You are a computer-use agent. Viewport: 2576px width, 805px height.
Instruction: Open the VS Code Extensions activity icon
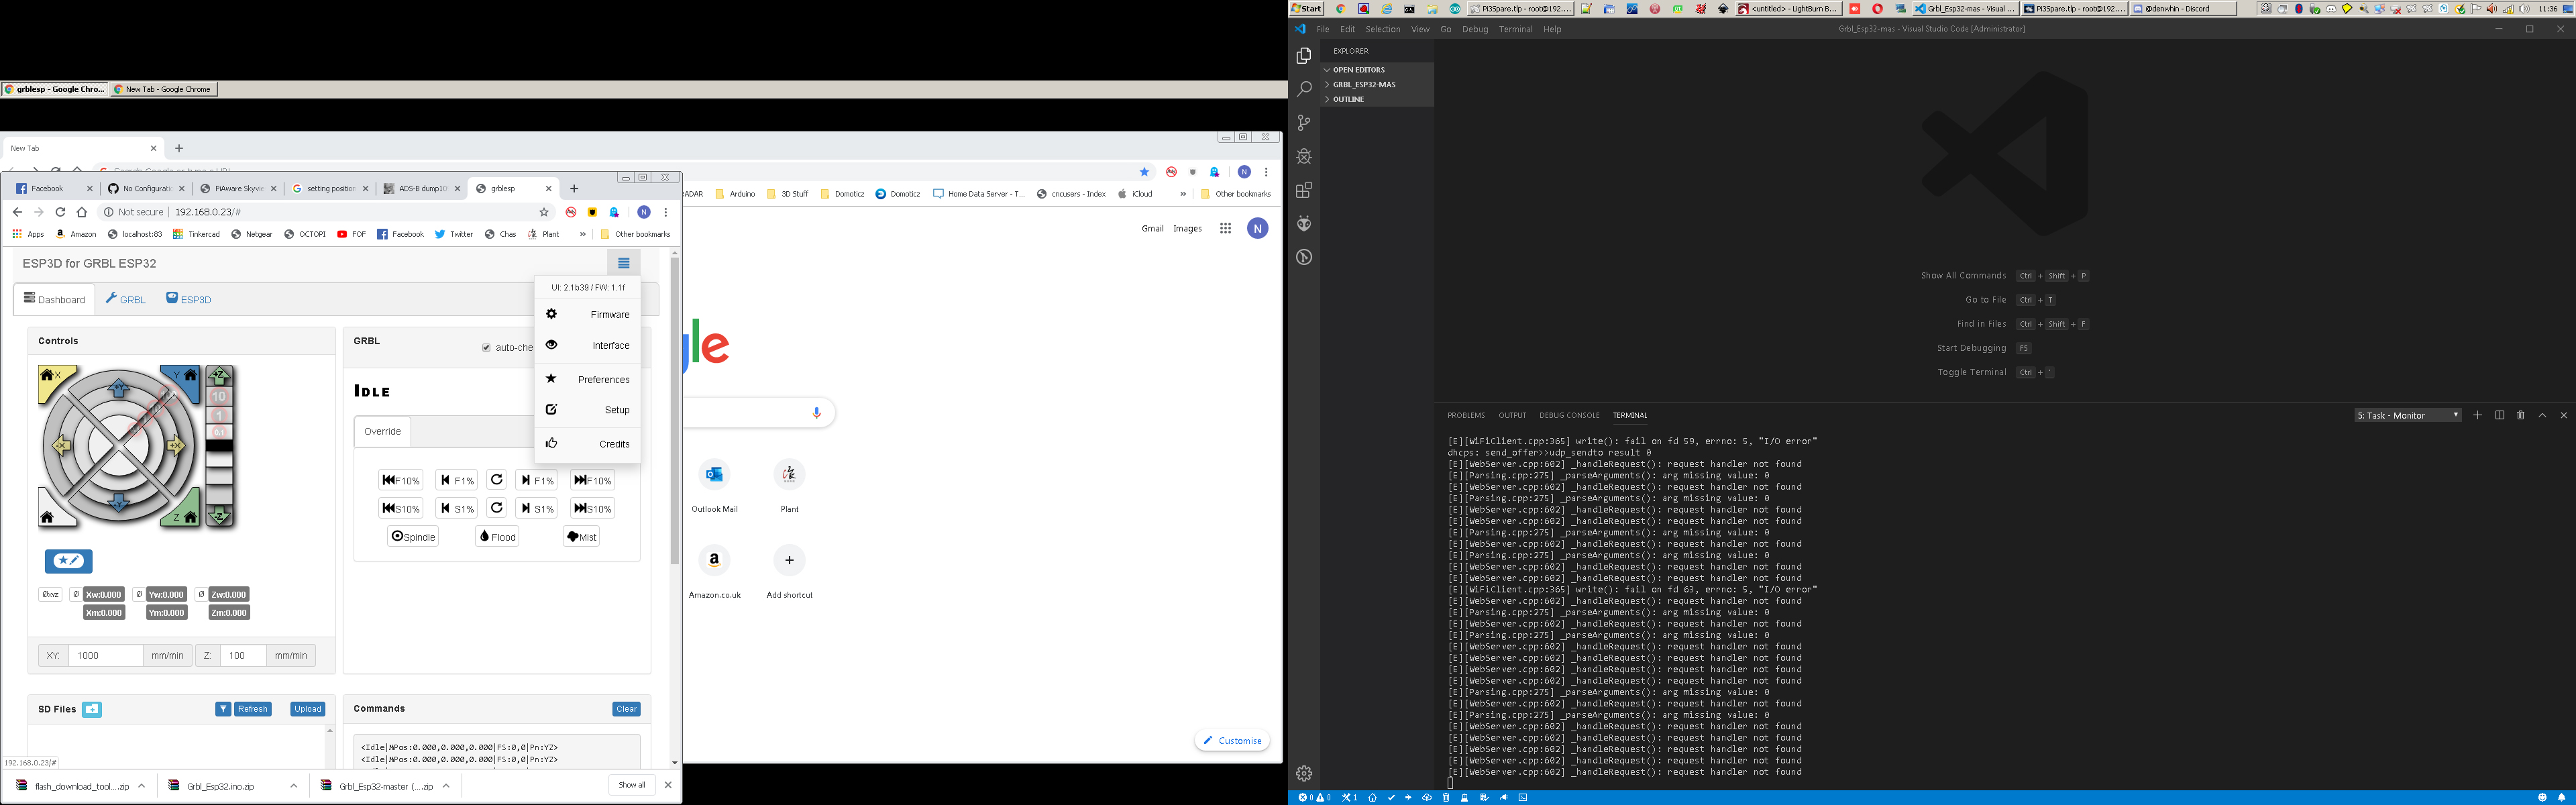point(1304,190)
